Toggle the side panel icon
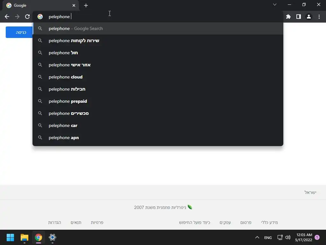This screenshot has width=326, height=245. pos(299,17)
